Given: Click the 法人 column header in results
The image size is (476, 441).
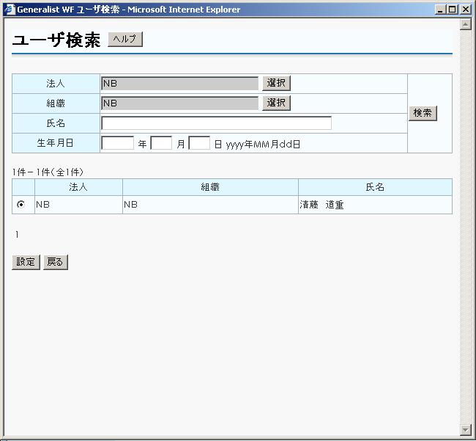Looking at the screenshot, I should point(78,186).
